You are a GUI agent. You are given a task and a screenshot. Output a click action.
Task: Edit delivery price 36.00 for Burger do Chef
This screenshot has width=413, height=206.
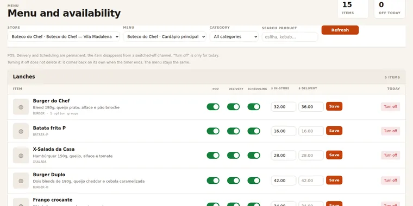click(311, 107)
